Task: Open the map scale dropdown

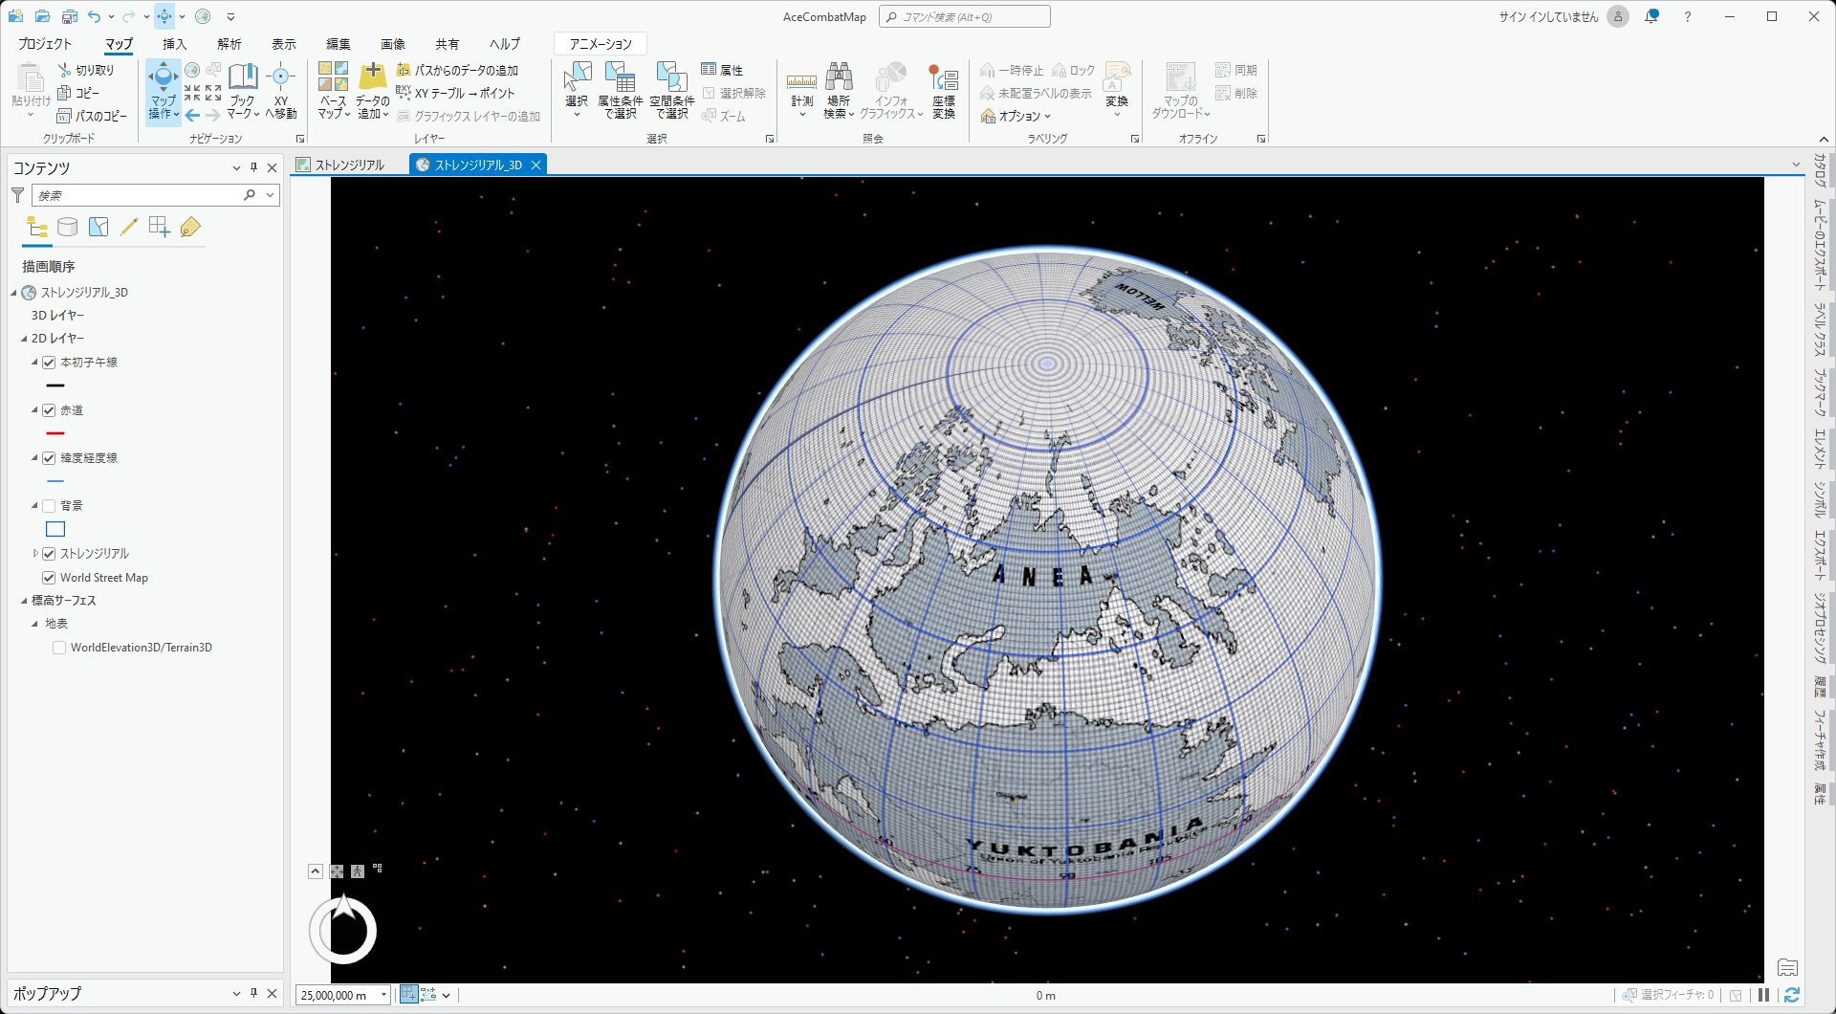Action: click(x=383, y=995)
